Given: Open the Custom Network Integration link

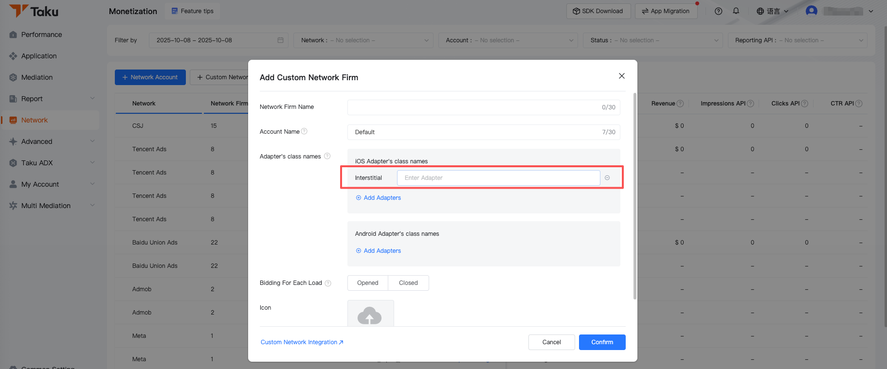Looking at the screenshot, I should tap(302, 342).
